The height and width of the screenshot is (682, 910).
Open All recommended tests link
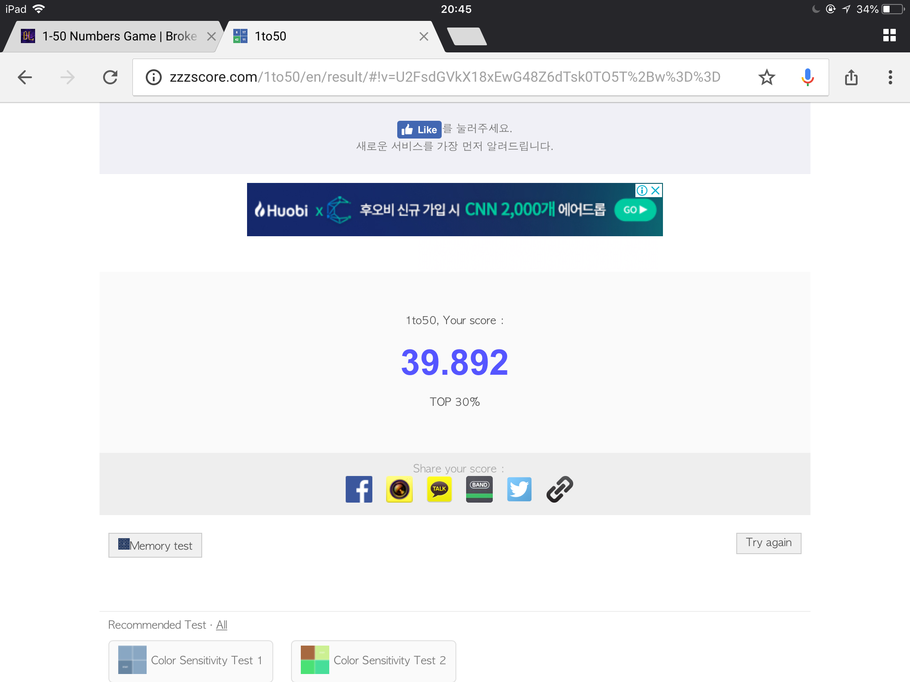(221, 625)
